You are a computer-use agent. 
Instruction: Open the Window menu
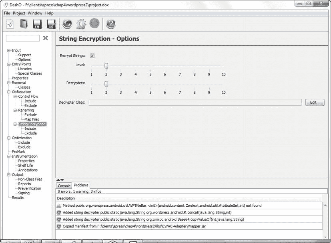click(x=35, y=13)
